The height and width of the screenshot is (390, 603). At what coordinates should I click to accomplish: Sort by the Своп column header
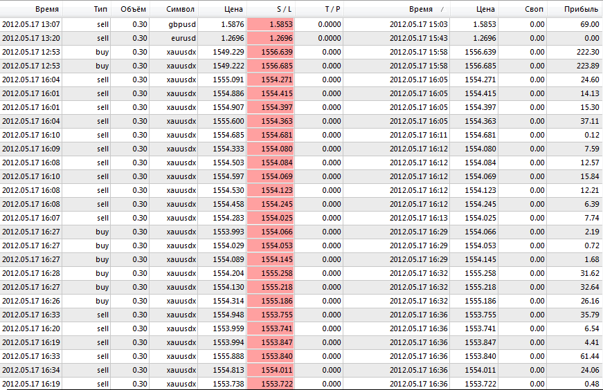[x=534, y=9]
